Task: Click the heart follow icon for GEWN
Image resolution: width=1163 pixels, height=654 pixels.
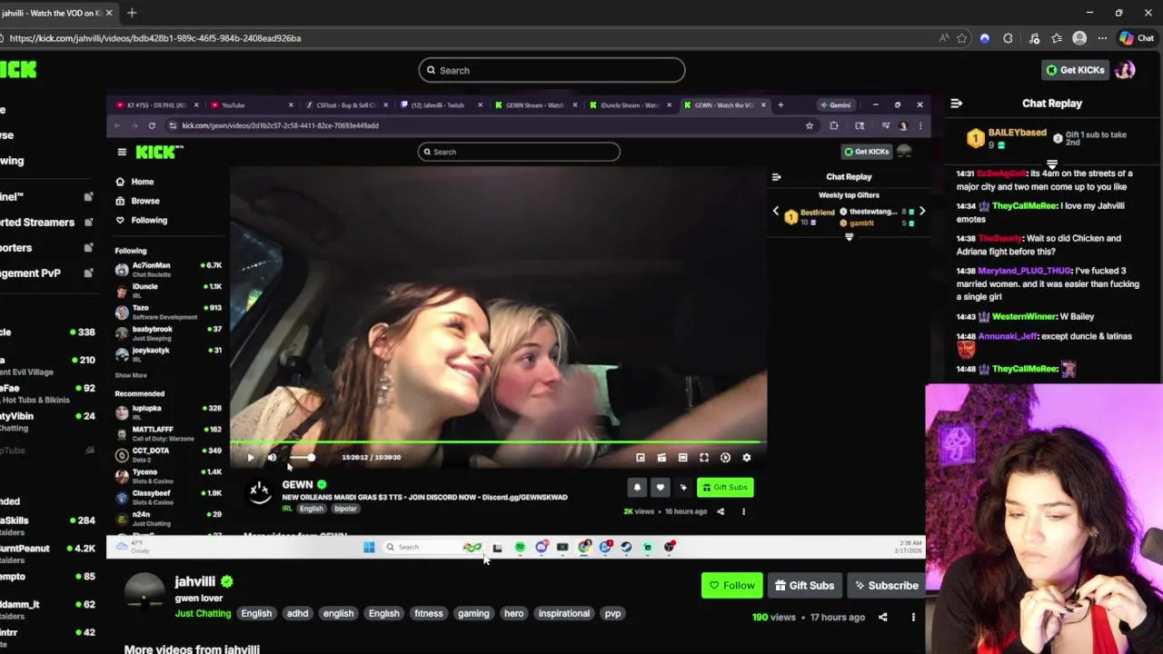Action: click(x=661, y=488)
